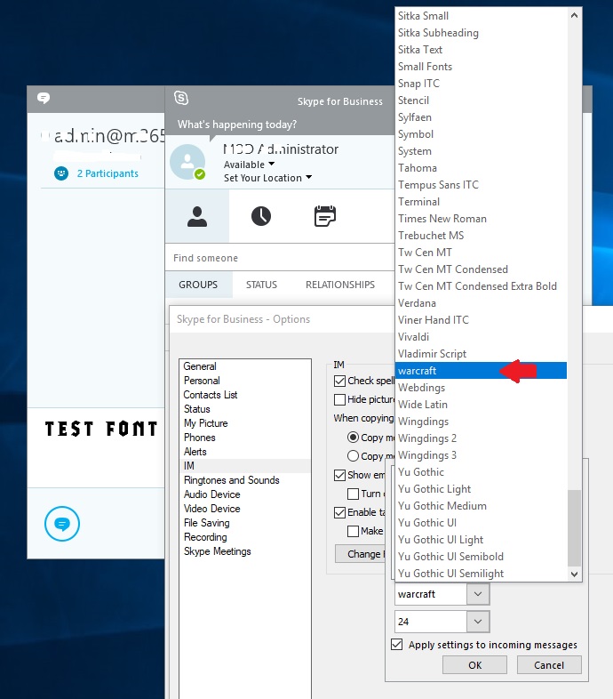Choose Verdana in the font list
This screenshot has height=699, width=613.
(x=482, y=303)
